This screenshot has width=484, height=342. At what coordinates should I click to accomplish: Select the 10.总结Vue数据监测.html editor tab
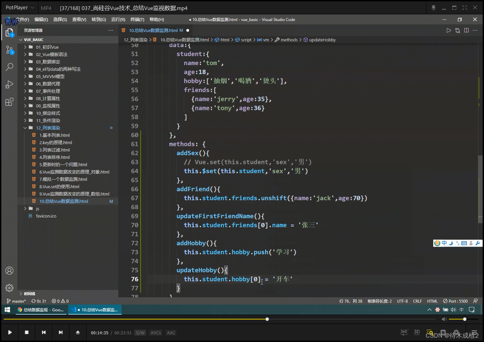click(156, 30)
